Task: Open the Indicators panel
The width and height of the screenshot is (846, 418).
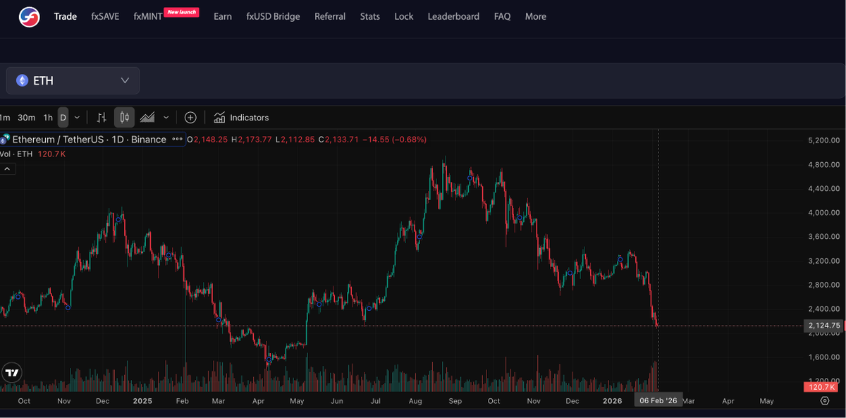Action: click(x=241, y=118)
